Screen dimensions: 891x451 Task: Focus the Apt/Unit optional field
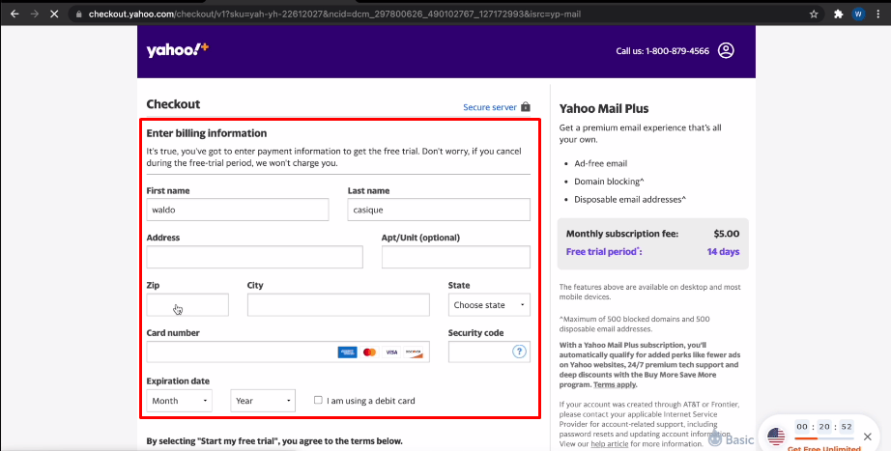(456, 257)
